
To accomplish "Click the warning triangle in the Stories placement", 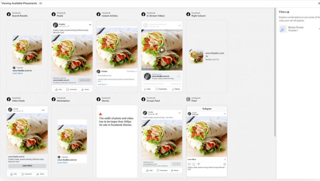I will click(100, 114).
